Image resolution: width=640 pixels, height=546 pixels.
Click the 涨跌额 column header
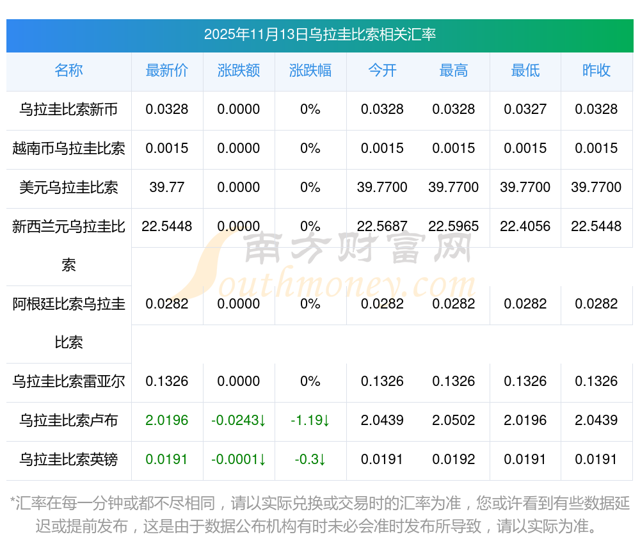(x=239, y=70)
